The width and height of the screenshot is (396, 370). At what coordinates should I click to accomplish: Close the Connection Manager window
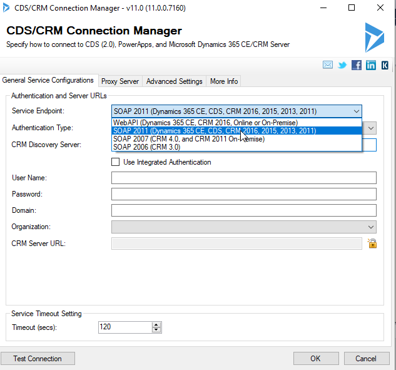[380, 8]
